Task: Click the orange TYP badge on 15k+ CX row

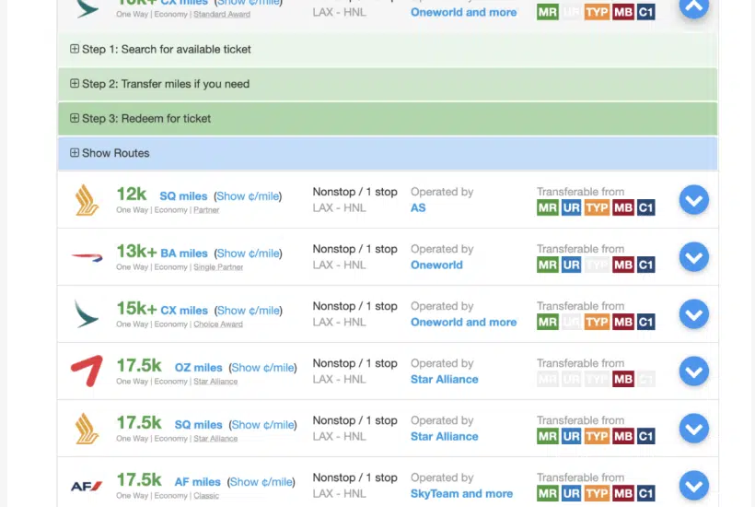Action: pyautogui.click(x=597, y=323)
